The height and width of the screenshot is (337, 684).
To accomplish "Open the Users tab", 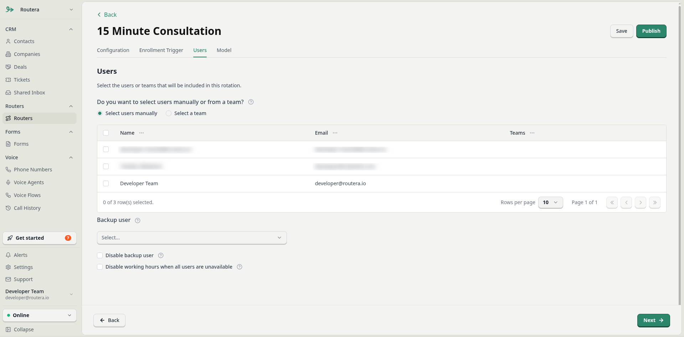I will coord(200,50).
